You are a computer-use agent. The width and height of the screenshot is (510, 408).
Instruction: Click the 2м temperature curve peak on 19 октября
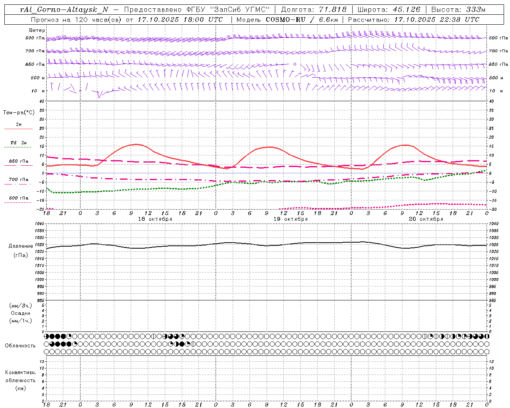(269, 147)
